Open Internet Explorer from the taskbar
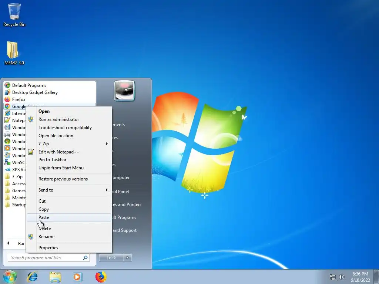The height and width of the screenshot is (284, 379). (x=33, y=277)
